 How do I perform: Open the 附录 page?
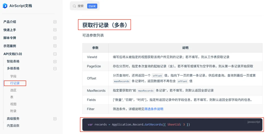[x=13, y=111]
